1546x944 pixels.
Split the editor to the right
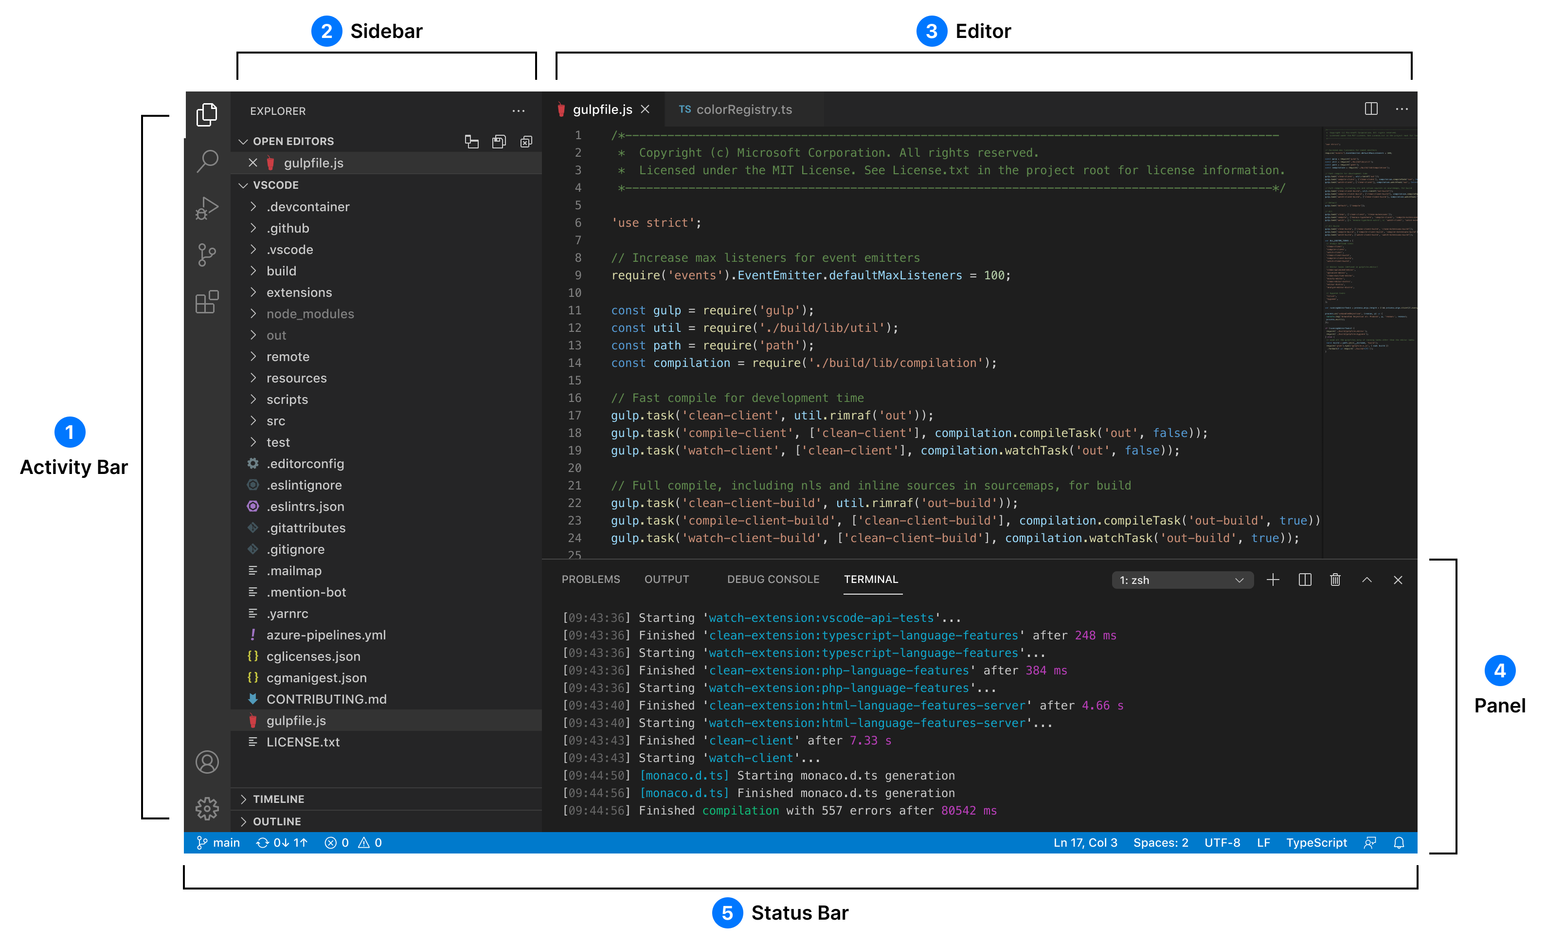(1371, 109)
